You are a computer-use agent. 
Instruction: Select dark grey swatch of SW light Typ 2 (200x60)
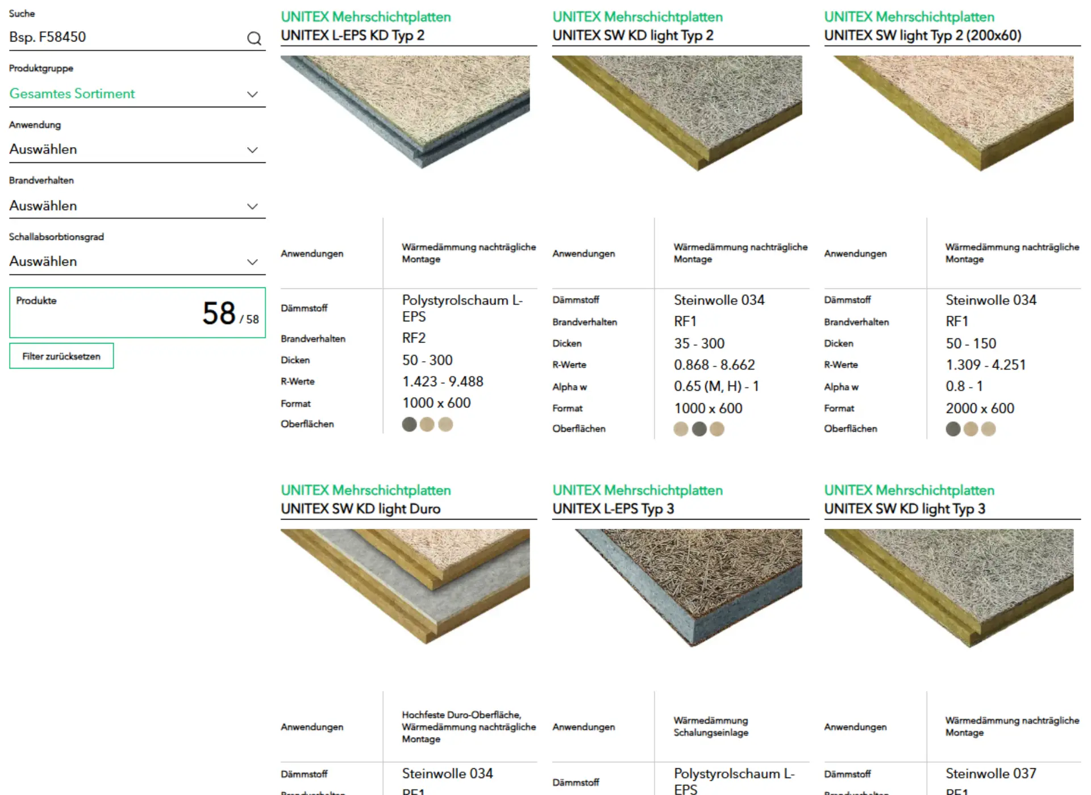click(x=953, y=429)
